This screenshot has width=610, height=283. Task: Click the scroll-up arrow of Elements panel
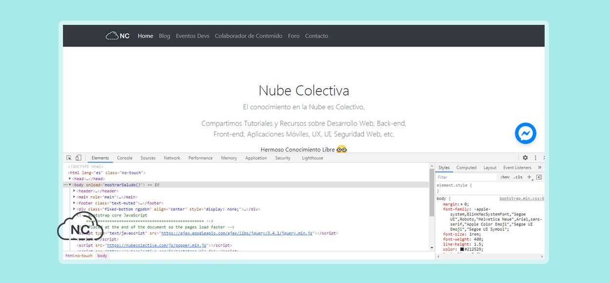(x=431, y=166)
